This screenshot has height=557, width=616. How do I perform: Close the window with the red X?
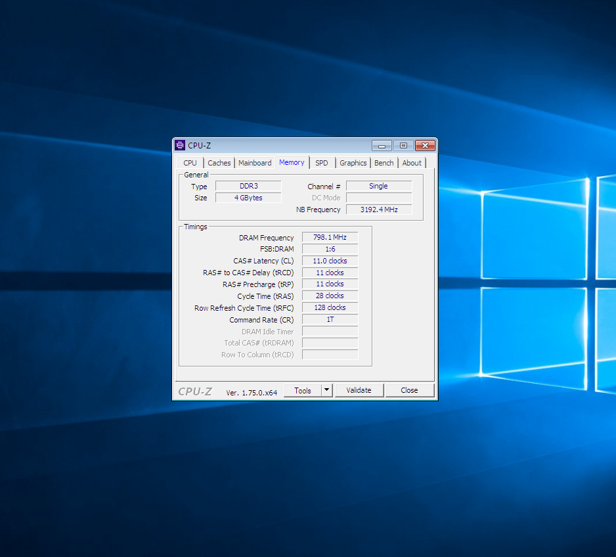[426, 146]
